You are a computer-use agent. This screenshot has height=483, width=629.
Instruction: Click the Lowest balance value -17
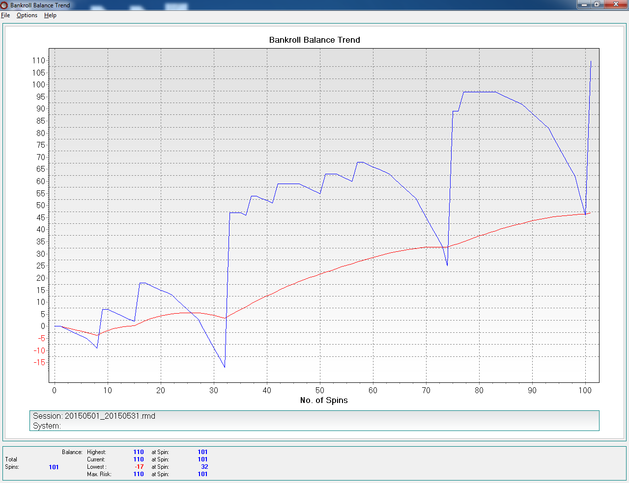(140, 467)
